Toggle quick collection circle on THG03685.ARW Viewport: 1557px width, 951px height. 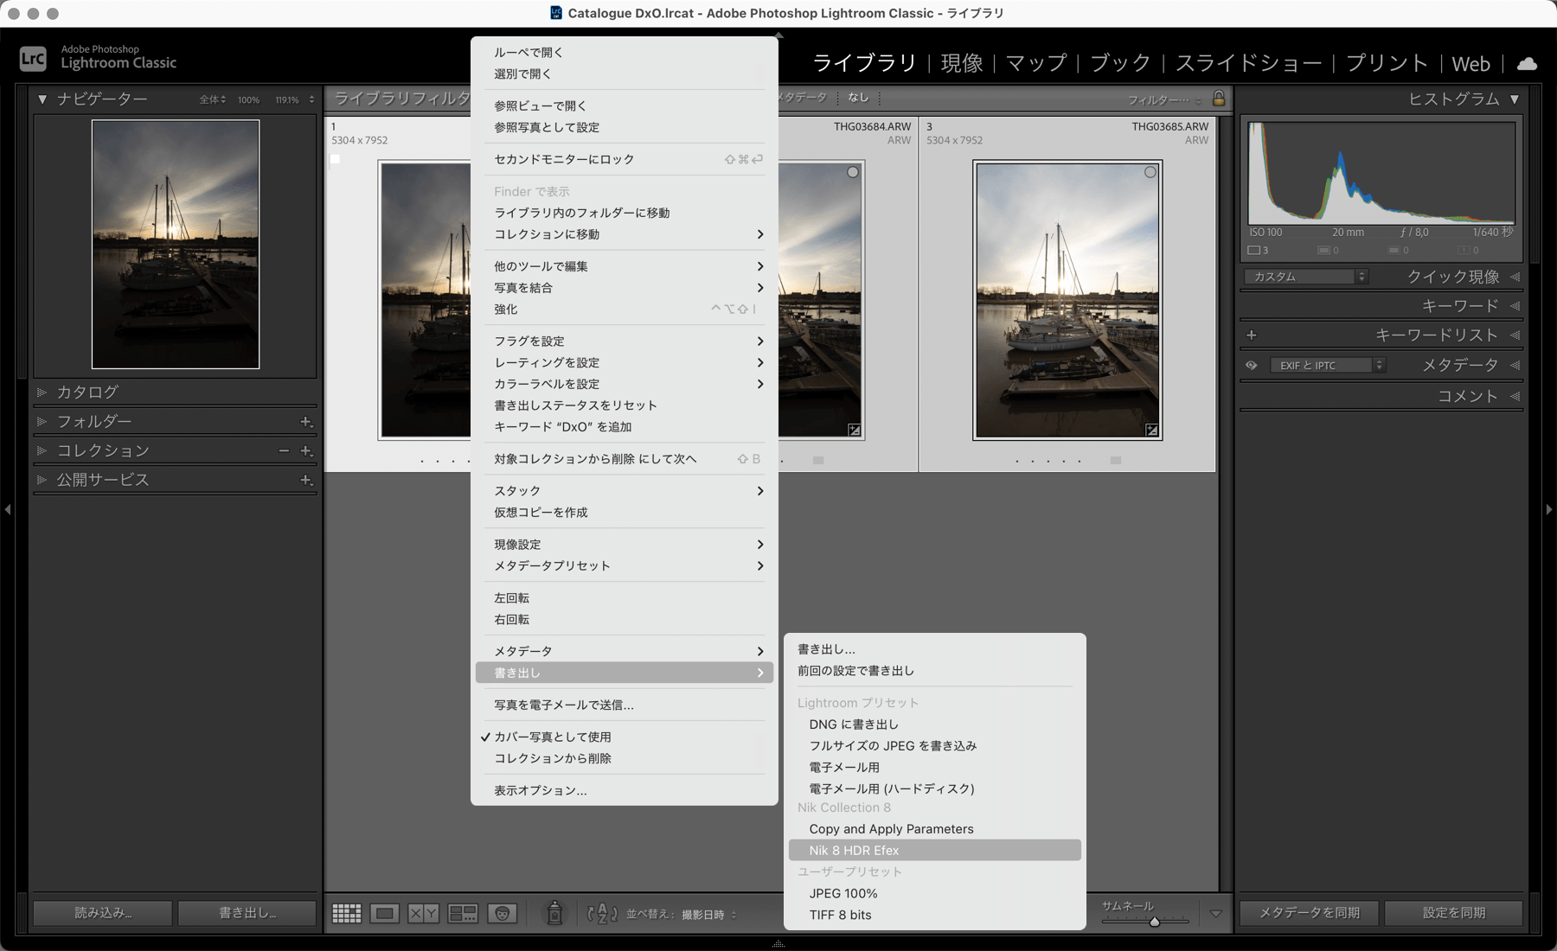coord(1150,172)
